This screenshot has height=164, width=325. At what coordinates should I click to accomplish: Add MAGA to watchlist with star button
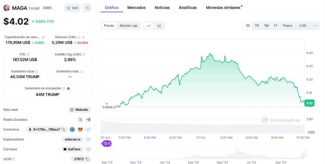(x=72, y=8)
